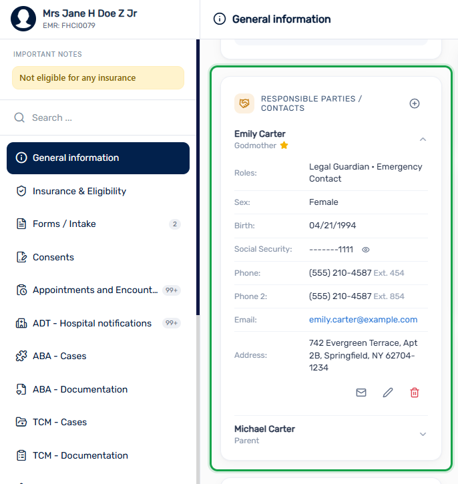Click the ADT hospital building icon
458x484 pixels.
pyautogui.click(x=21, y=323)
